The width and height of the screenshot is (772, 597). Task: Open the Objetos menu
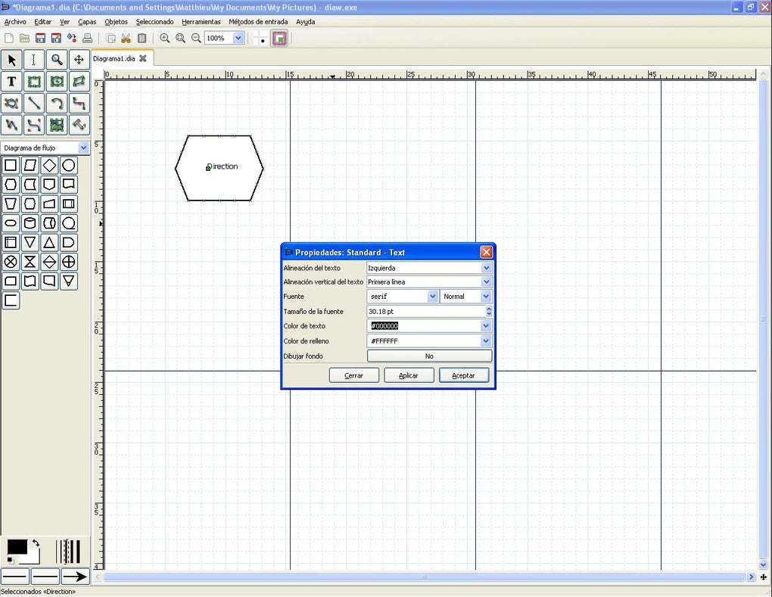[117, 22]
